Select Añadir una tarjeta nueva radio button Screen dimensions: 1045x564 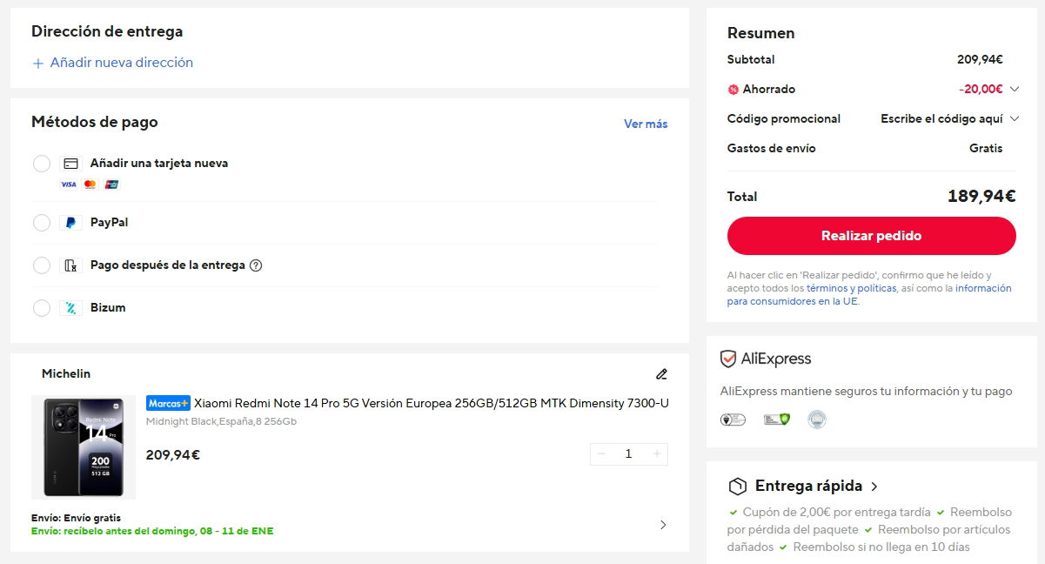(42, 164)
